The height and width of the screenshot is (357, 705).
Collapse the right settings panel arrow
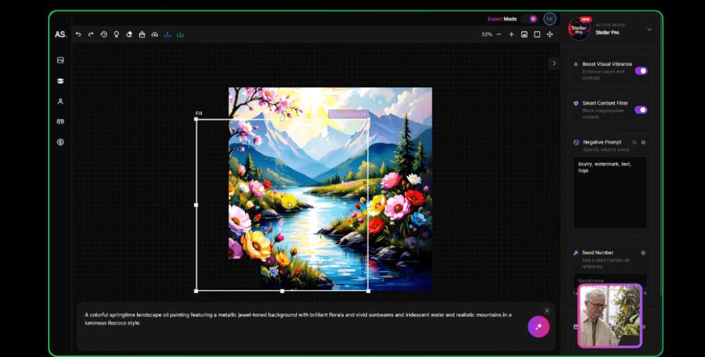554,63
